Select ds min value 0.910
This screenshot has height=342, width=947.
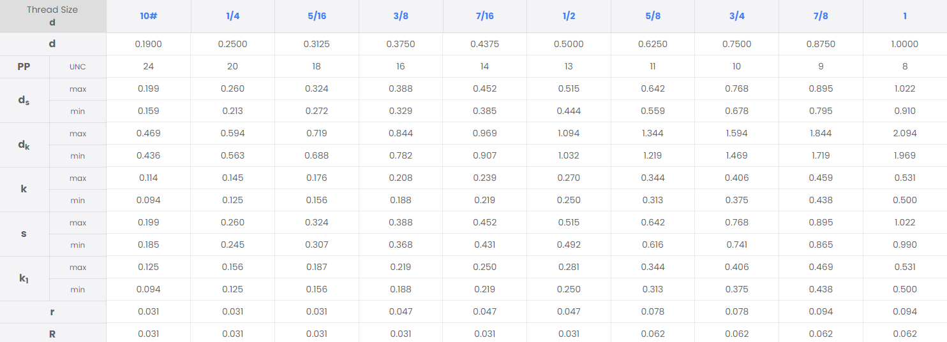[x=905, y=111]
